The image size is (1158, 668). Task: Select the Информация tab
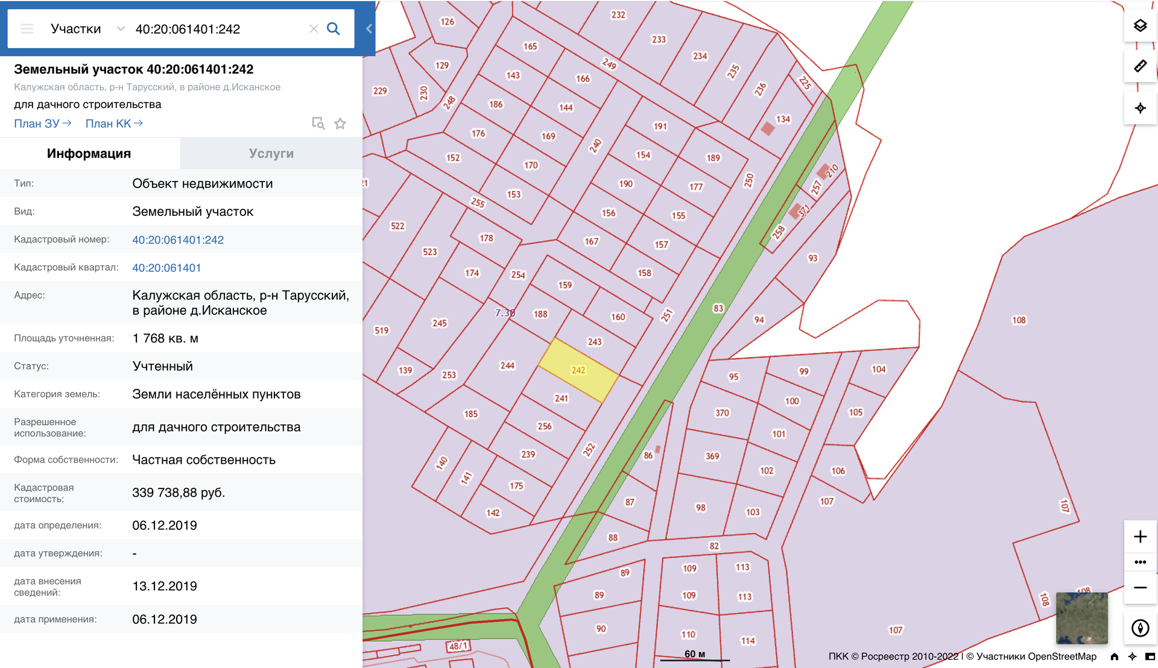(x=89, y=154)
